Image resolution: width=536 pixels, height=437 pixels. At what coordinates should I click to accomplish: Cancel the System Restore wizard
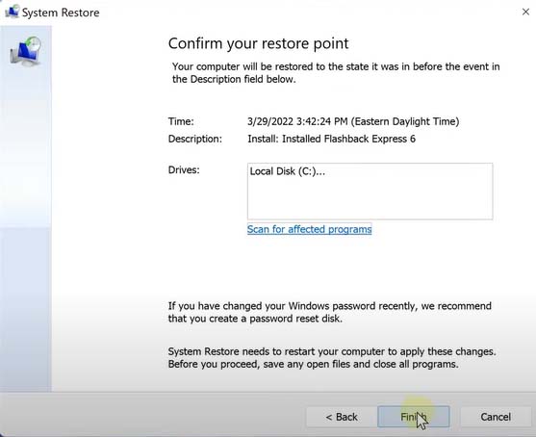496,417
